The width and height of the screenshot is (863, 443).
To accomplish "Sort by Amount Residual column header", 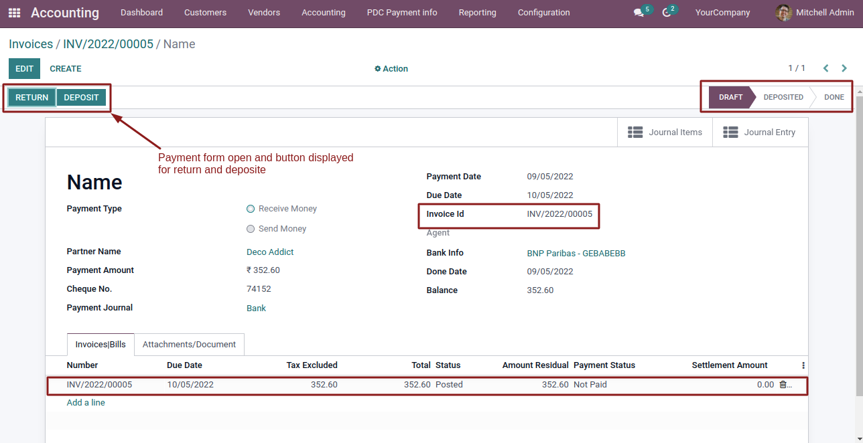I will point(535,365).
